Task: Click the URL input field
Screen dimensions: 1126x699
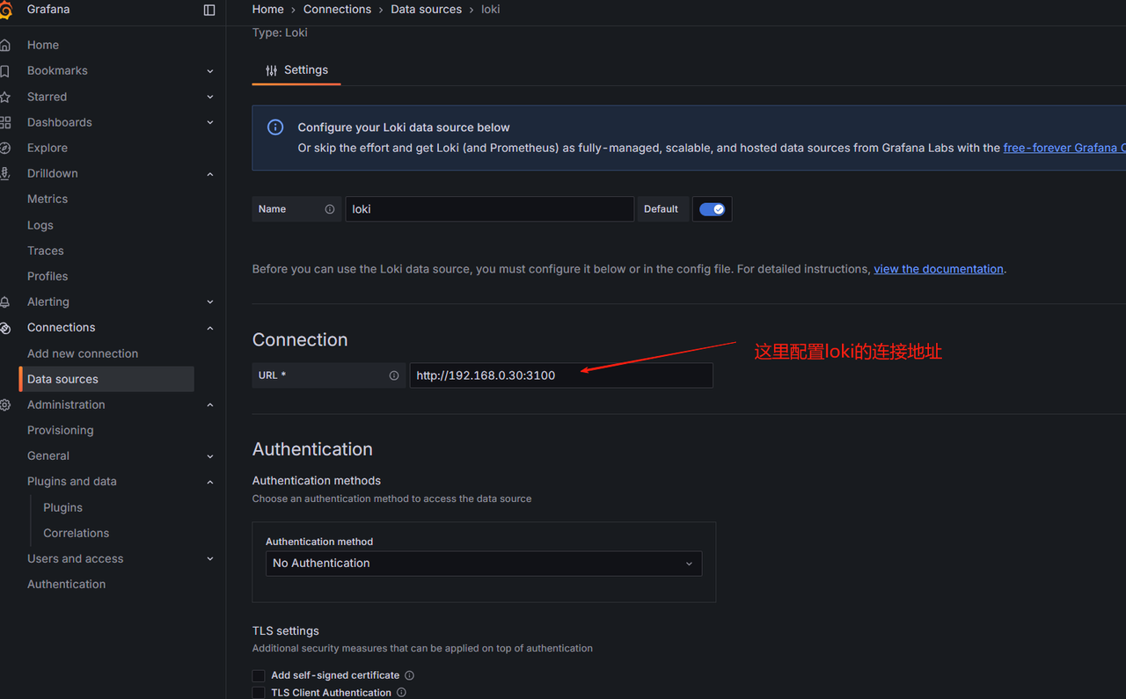Action: pos(560,375)
